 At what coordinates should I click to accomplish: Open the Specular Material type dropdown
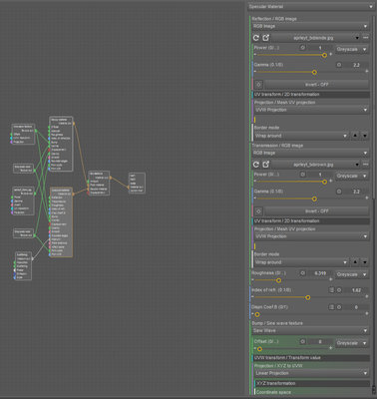[x=310, y=6]
